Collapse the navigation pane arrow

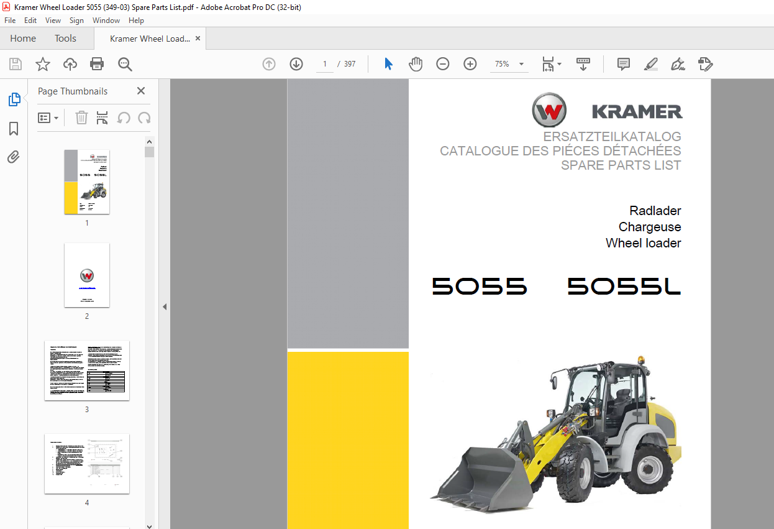(165, 306)
